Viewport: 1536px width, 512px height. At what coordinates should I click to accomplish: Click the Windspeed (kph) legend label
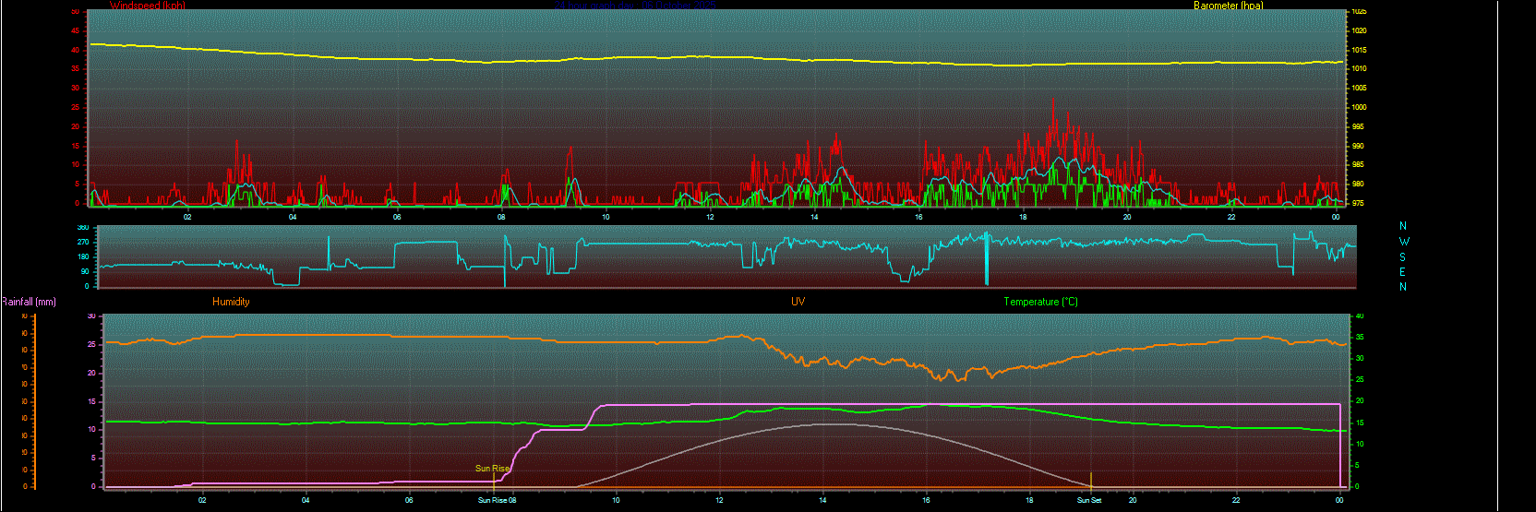147,6
